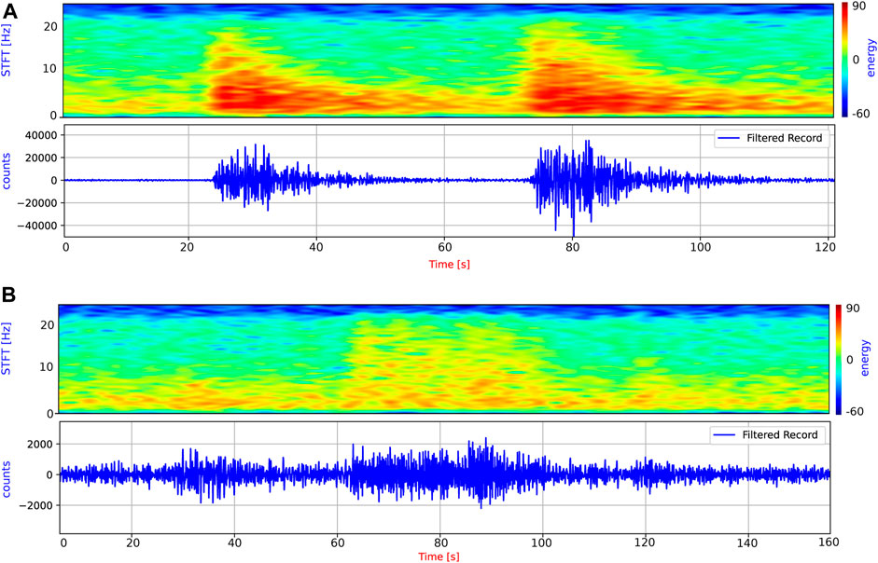
Task: Click the 160 tick on panel B time axis
Action: [829, 542]
